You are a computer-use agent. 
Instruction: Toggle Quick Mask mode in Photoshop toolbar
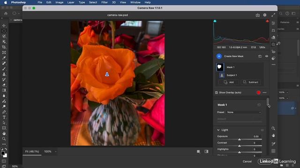[4, 161]
